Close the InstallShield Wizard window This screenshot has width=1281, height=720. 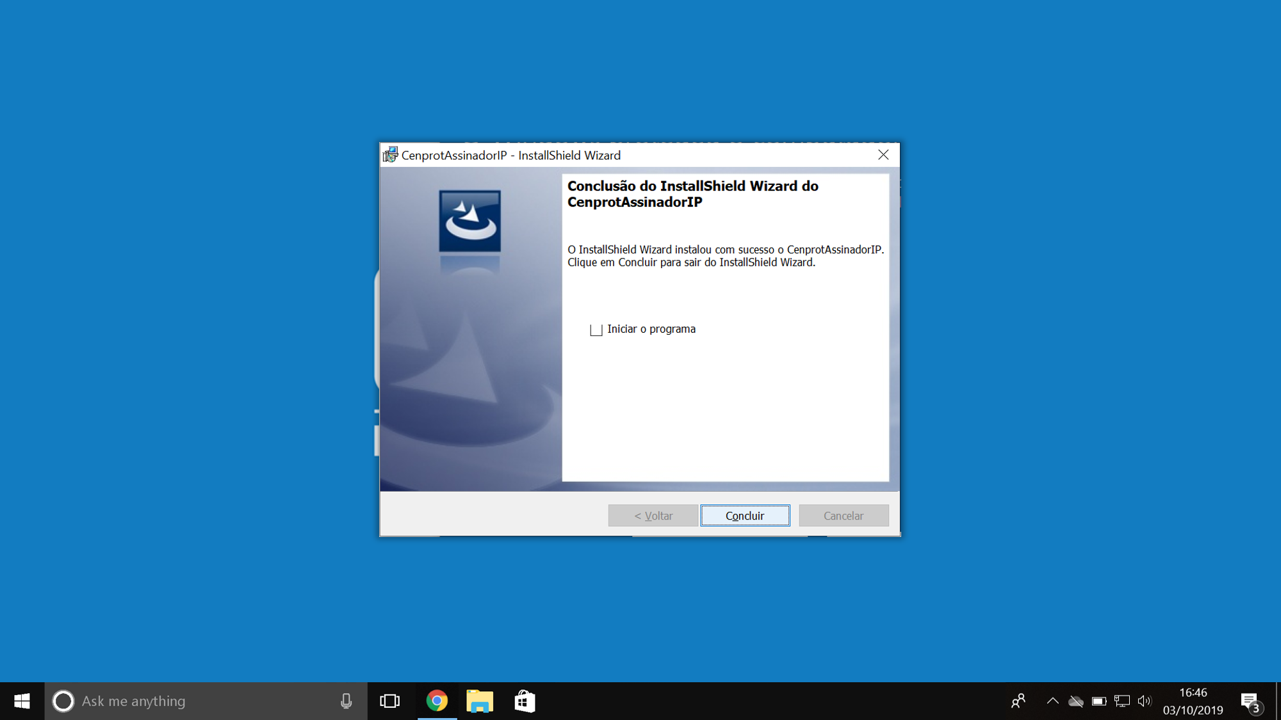tap(883, 155)
